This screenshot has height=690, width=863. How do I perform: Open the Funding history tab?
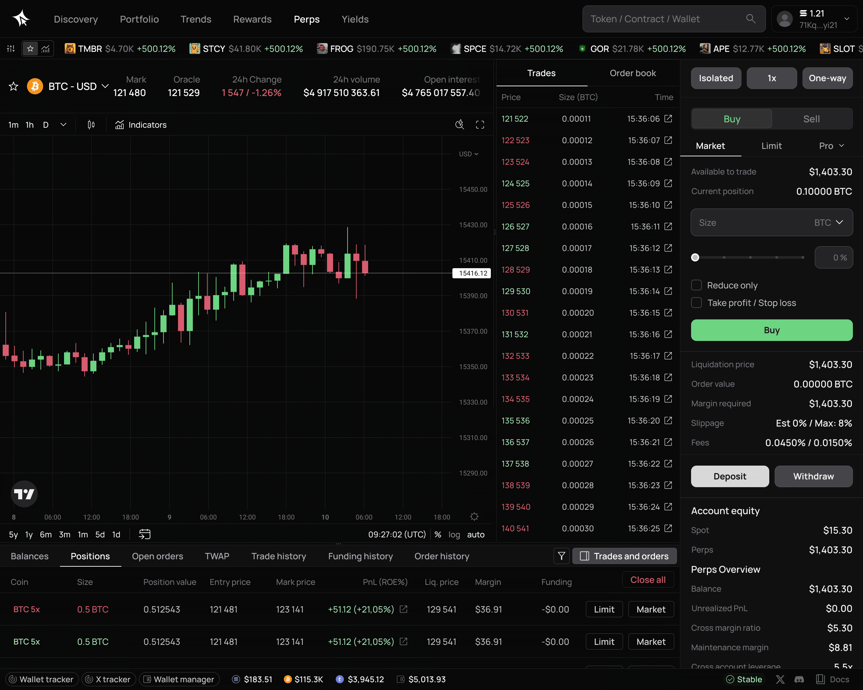pyautogui.click(x=360, y=556)
